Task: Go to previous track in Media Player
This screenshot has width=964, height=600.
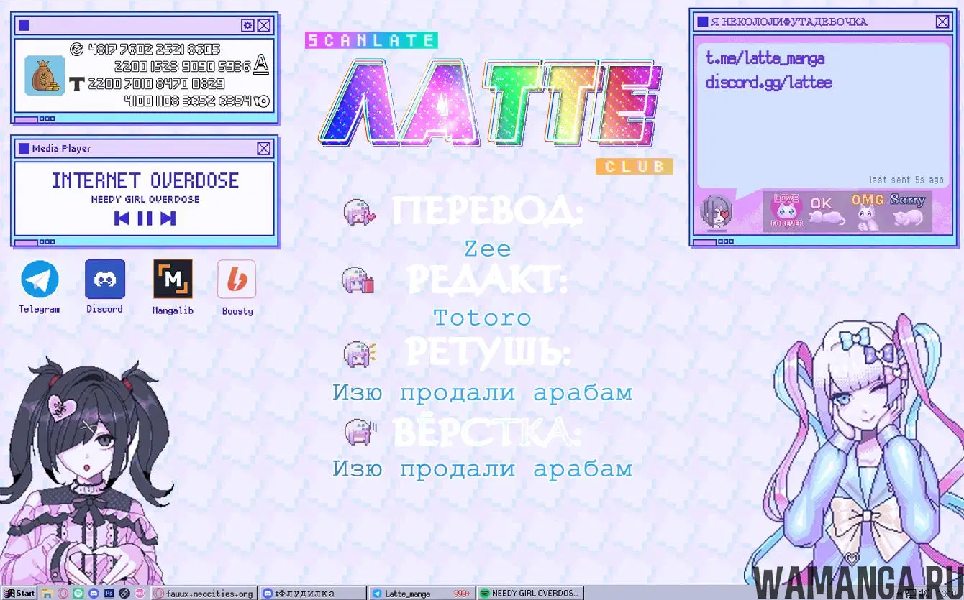Action: point(122,218)
